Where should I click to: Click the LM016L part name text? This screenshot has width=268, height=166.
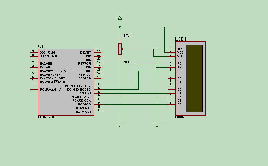pyautogui.click(x=180, y=118)
